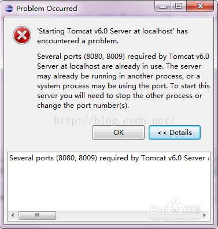The height and width of the screenshot is (229, 218).
Task: Click the blog.csdn.net watermark text
Action: [x=114, y=121]
